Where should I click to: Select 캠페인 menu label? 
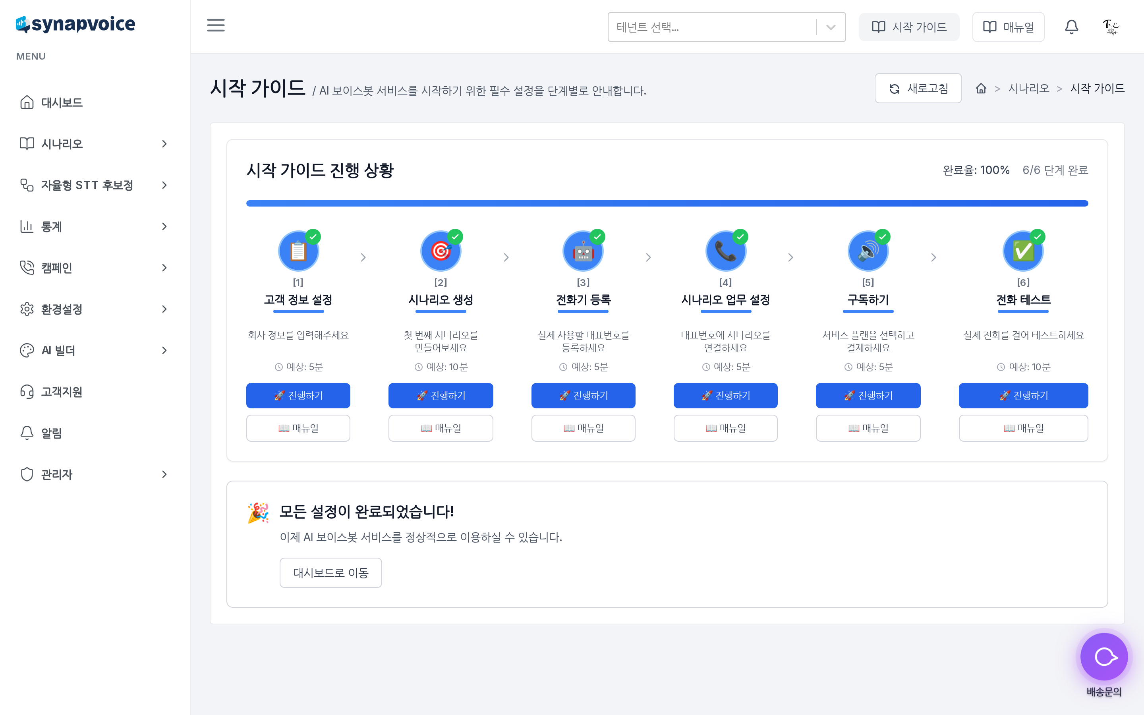tap(56, 268)
